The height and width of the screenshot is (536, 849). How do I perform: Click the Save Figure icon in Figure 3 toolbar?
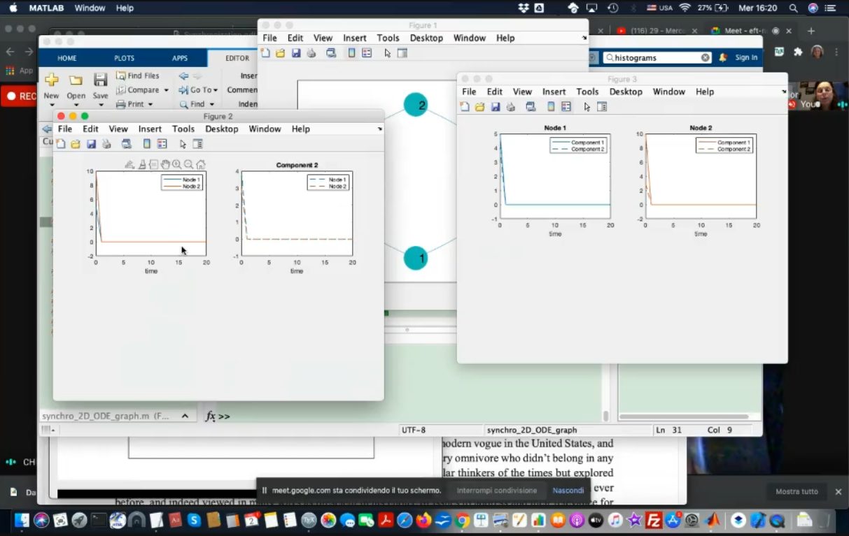(x=496, y=107)
